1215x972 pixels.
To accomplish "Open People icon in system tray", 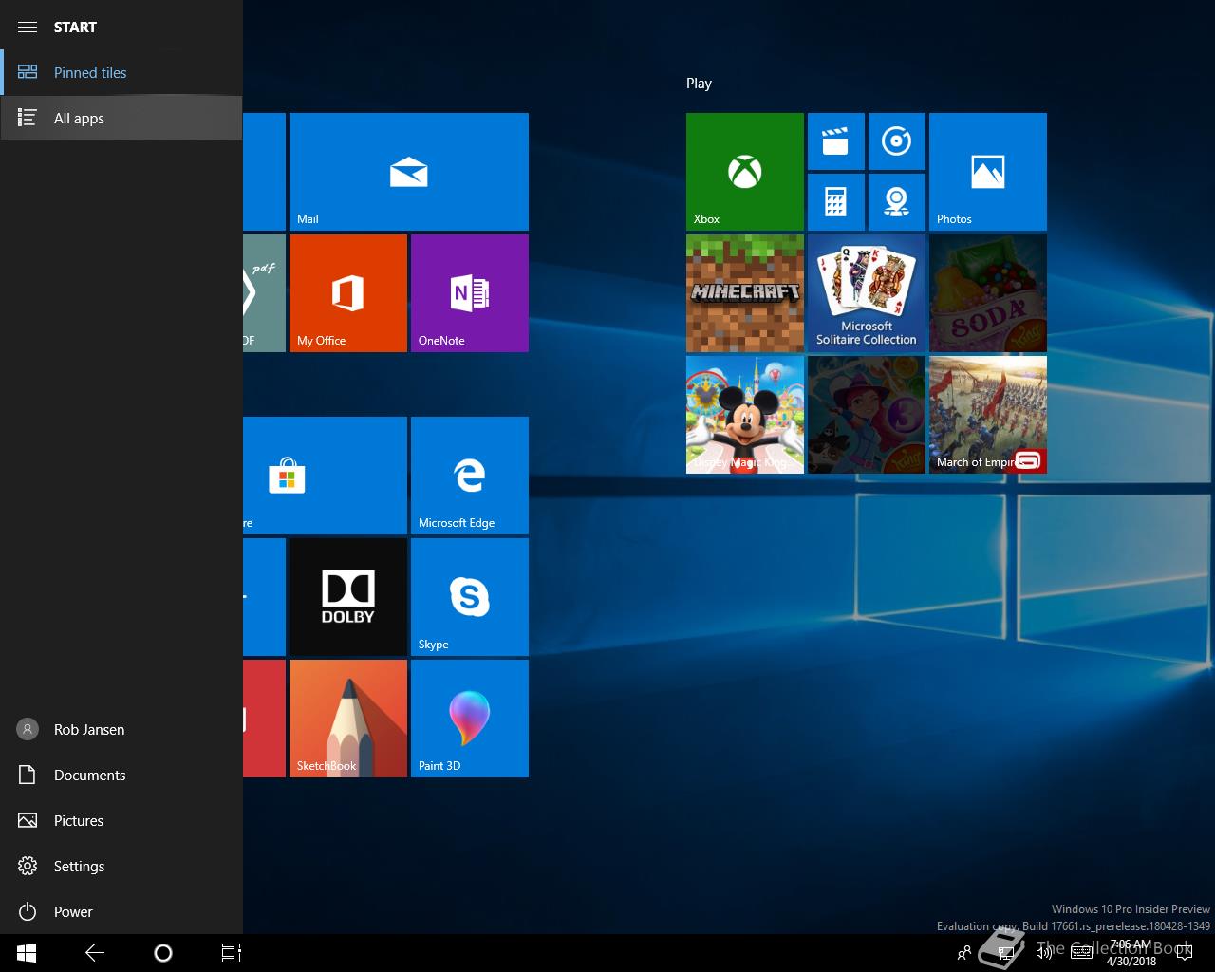I will coord(964,953).
